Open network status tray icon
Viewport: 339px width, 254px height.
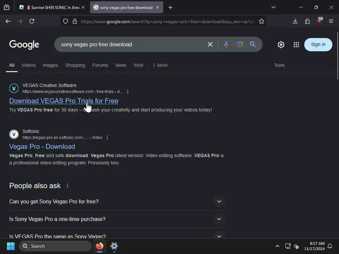coord(288,246)
